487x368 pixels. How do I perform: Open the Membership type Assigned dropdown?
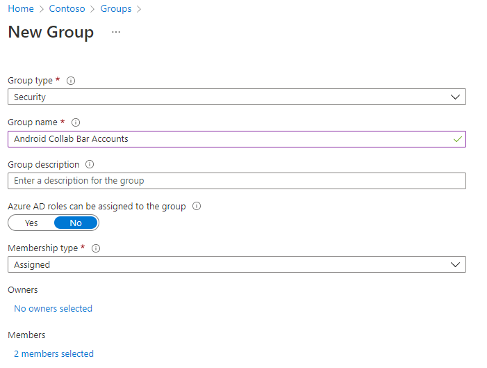click(x=237, y=264)
